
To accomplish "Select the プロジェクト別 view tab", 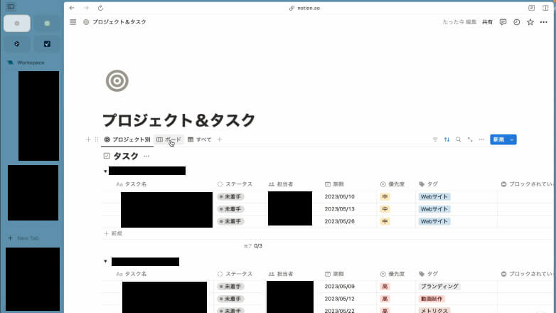I will (x=127, y=139).
